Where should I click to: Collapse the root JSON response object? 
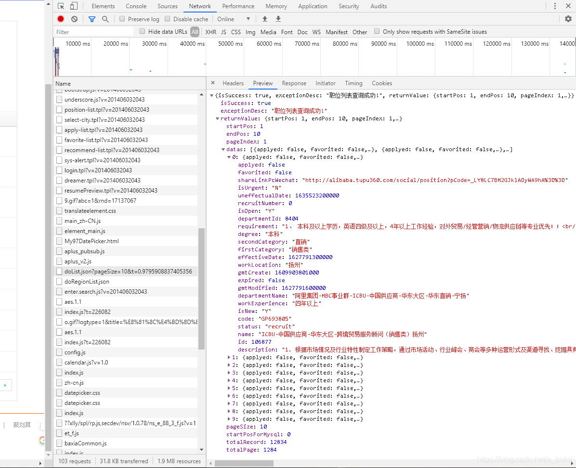(x=211, y=95)
